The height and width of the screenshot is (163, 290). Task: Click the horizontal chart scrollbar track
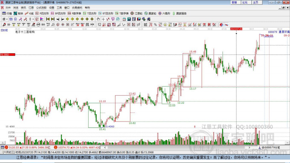(178, 147)
